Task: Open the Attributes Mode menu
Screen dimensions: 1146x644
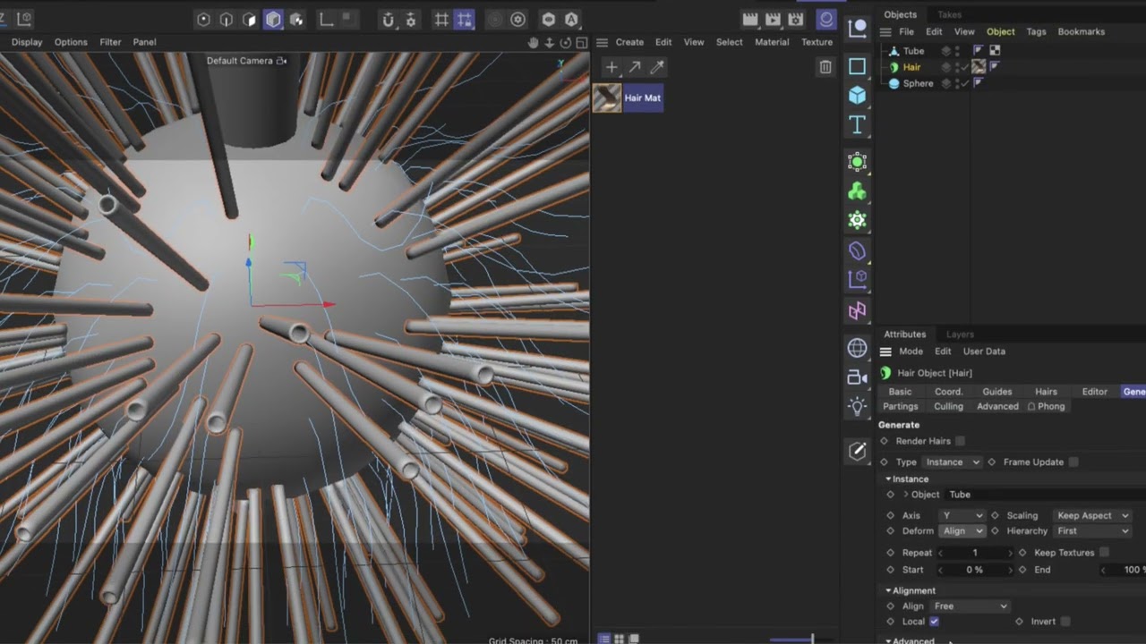Action: [911, 352]
